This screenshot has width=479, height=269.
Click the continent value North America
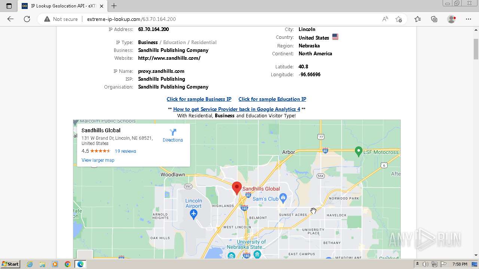315,54
